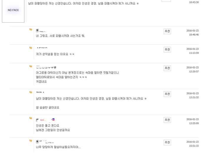Click flag icon beside 13:55:09 comment author
This screenshot has width=212, height=155.
point(53,119)
